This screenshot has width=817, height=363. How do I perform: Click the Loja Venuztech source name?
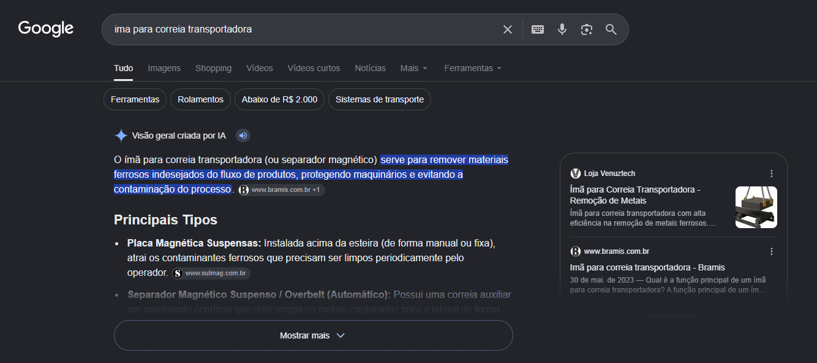tap(609, 174)
